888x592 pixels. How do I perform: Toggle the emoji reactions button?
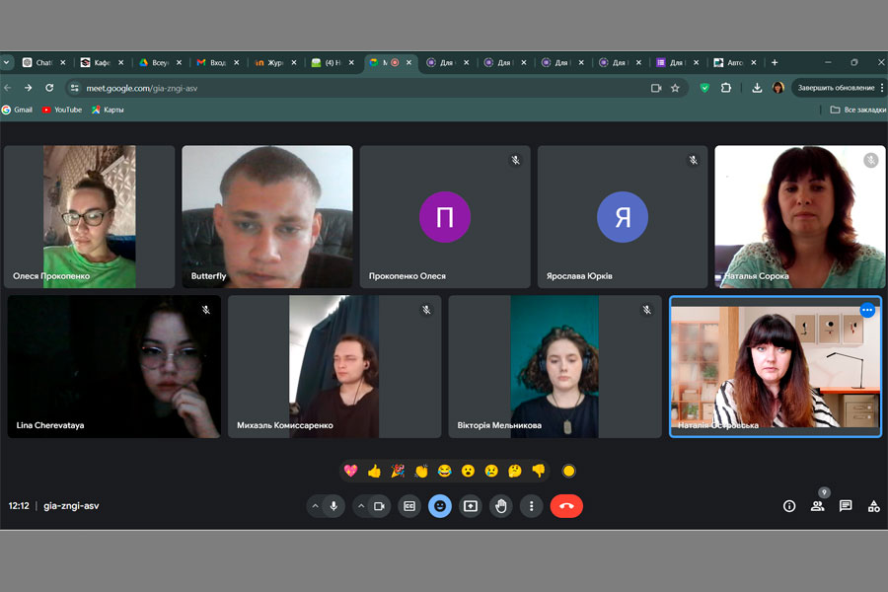point(440,506)
